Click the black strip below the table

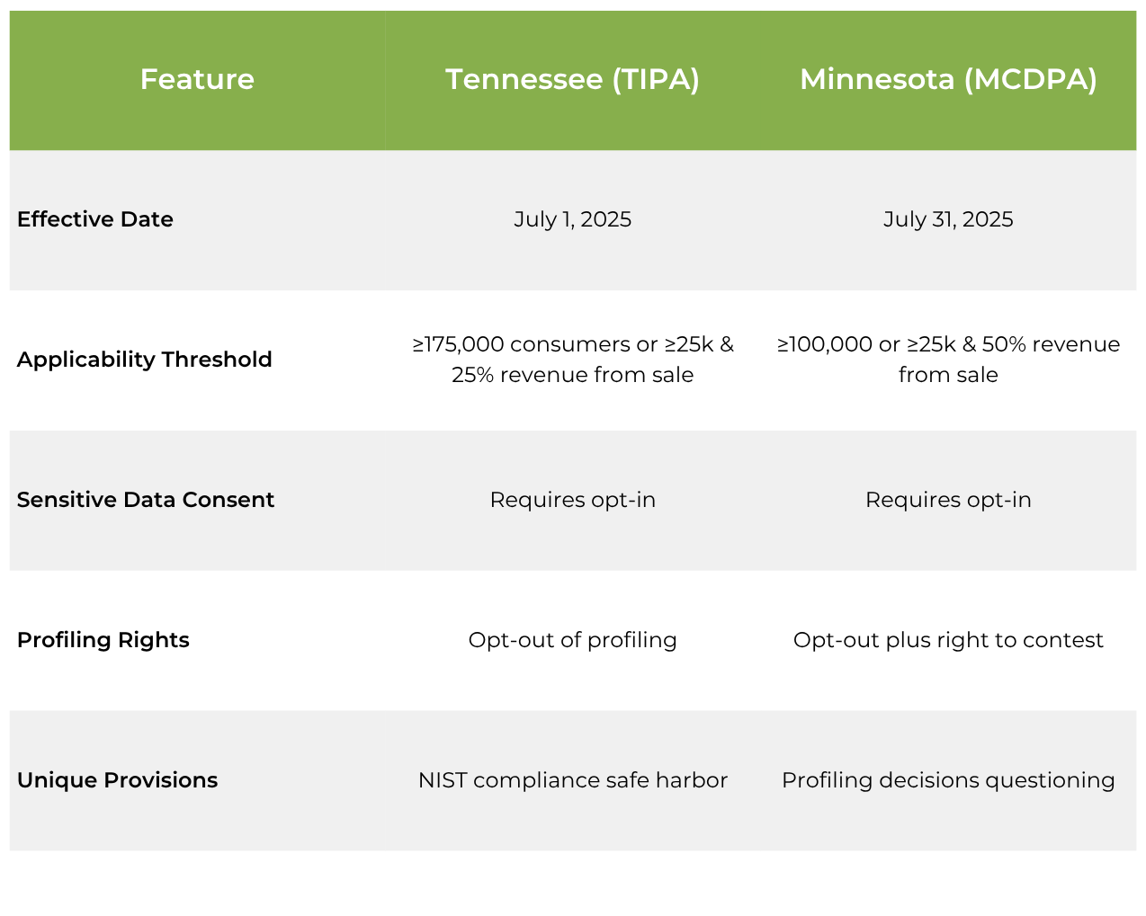point(573,884)
